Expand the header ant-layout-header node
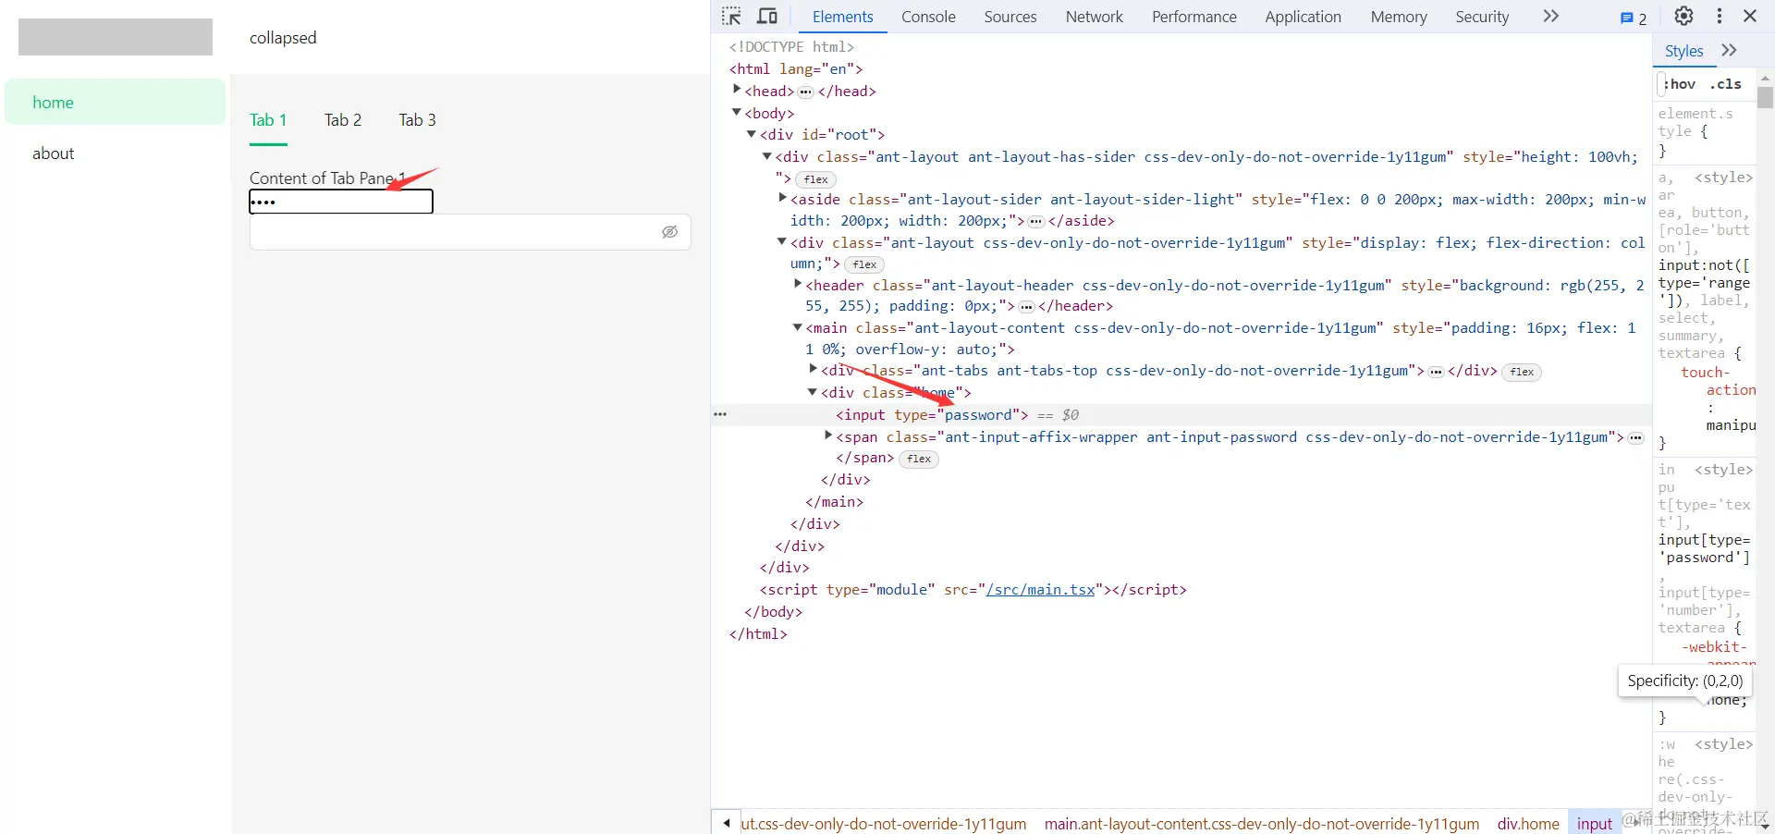Screen dimensions: 1775x834 tap(798, 285)
